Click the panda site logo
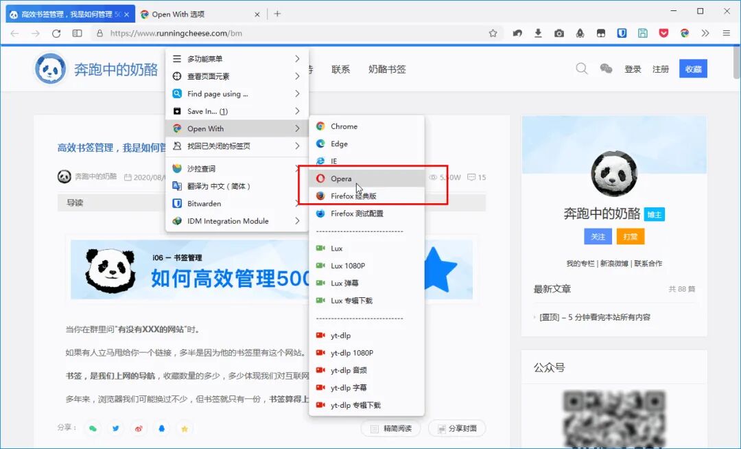741x449 pixels. click(x=50, y=69)
